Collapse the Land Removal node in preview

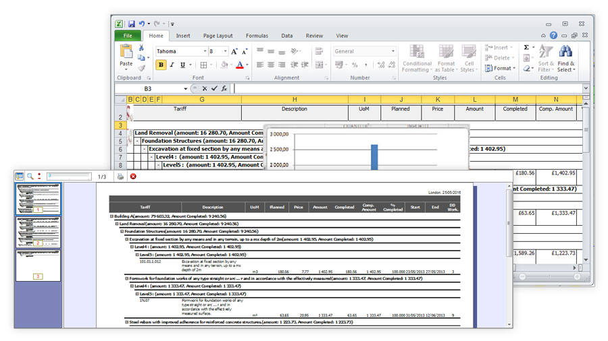pos(116,224)
